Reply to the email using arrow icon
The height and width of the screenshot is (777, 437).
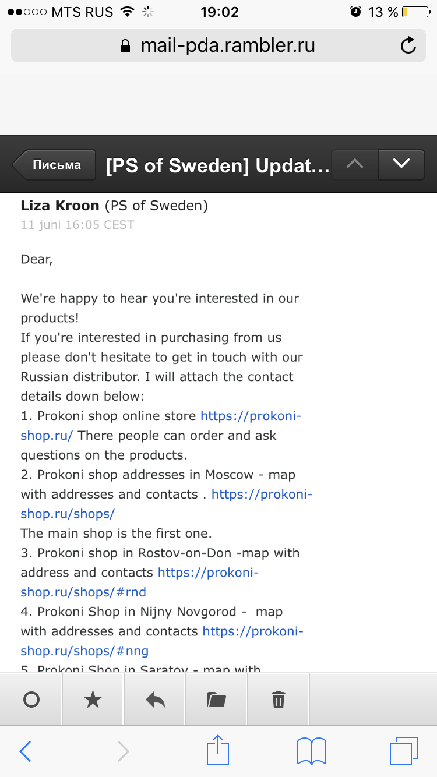155,700
